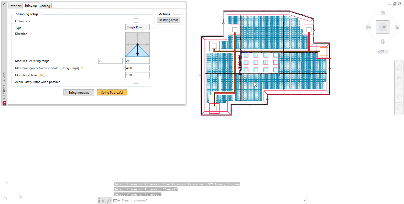The height and width of the screenshot is (204, 404).
Task: Click the String modules button
Action: (x=79, y=92)
